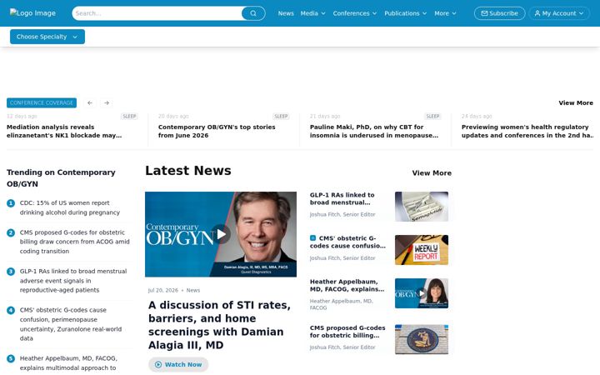Open 'CMS' obstetric G-codes cause confusio...' headline
Viewport: 600px width, 375px height.
(347, 242)
